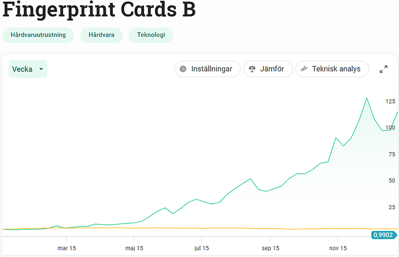Click the 100 value on the price axis
Image resolution: width=399 pixels, height=257 pixels.
coord(390,128)
